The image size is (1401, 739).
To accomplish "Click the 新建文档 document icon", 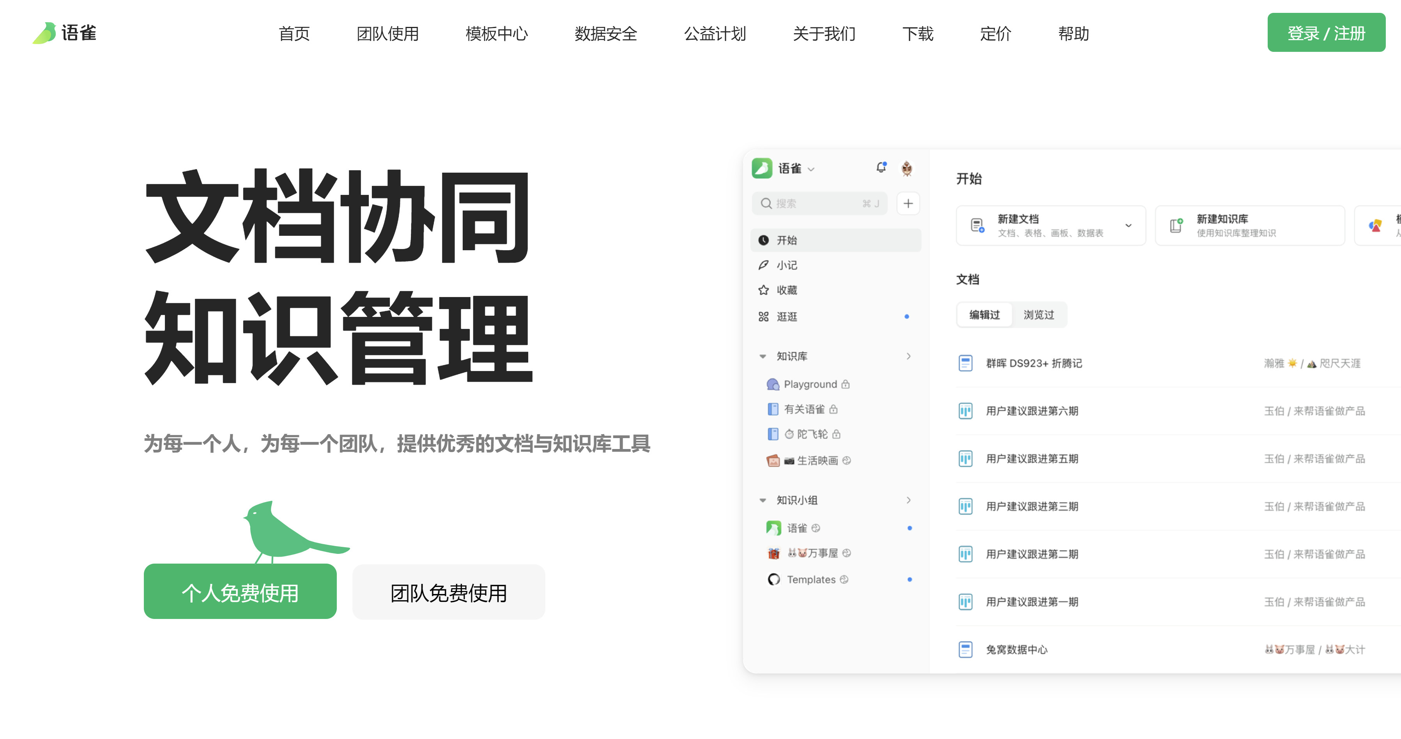I will point(977,225).
